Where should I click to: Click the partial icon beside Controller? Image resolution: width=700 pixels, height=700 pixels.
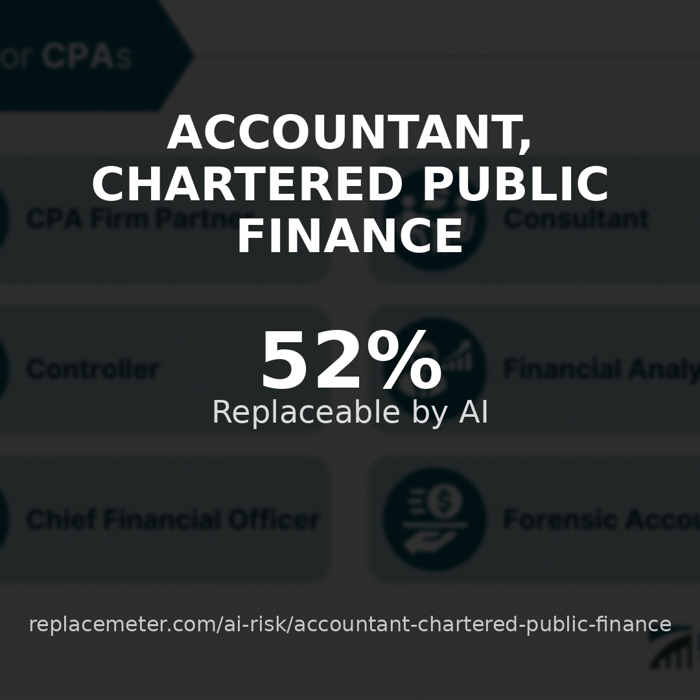point(4,369)
